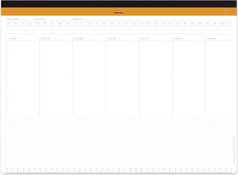Screen dimensions: 238x175
Task: Click date "22" in the day-number row
Action: tap(163, 24)
